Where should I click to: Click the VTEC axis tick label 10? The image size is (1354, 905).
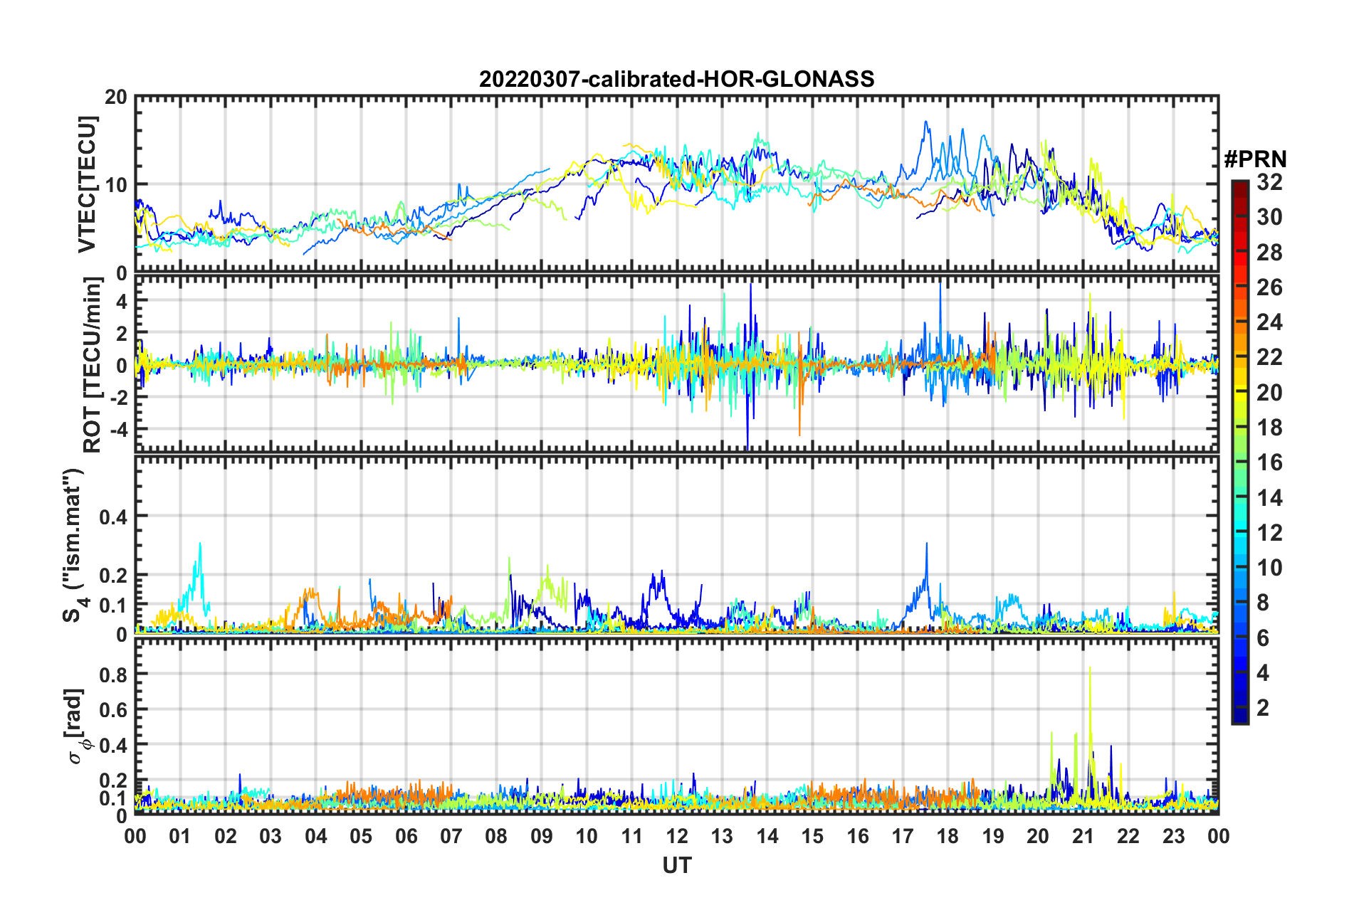click(116, 185)
